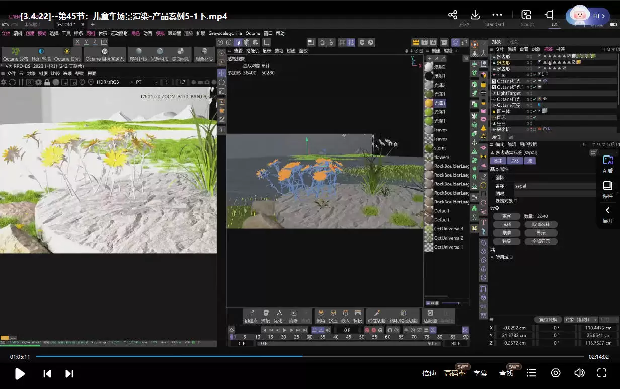Open the Octane menu in menu bar
Viewport: 620px width, 389px height.
pos(253,34)
